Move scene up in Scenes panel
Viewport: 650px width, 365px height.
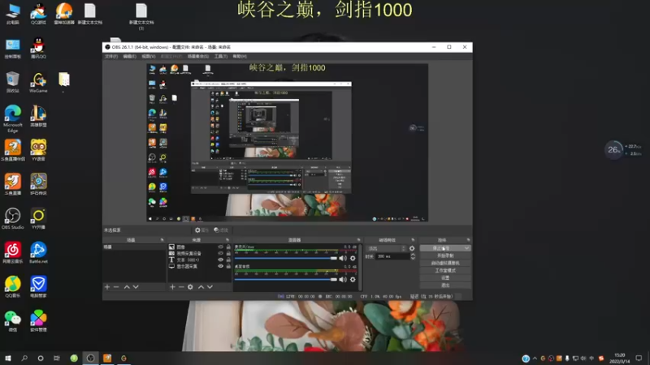(x=127, y=287)
